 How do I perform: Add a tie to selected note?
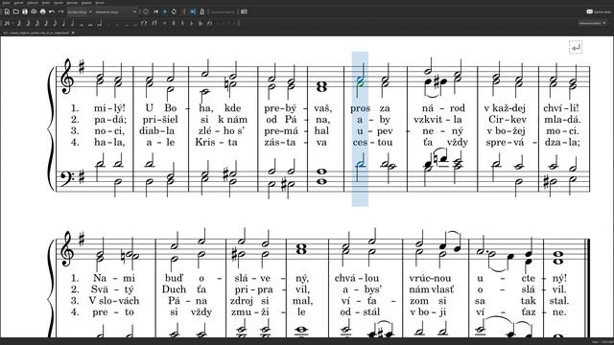pos(144,23)
